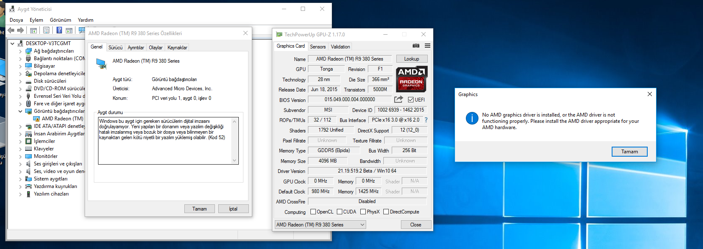Click the display adapter icon in Properties dialog

(101, 64)
